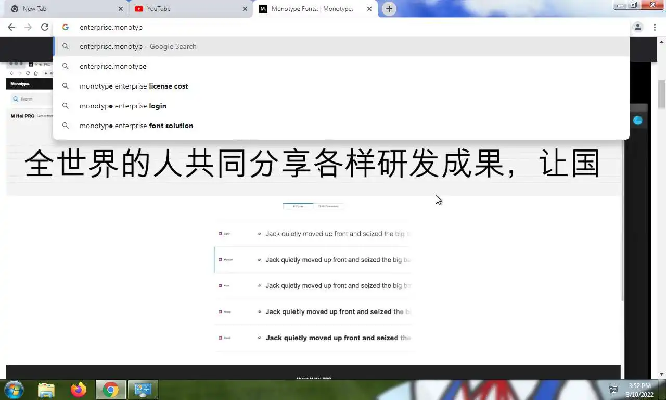Click the blue circular icon at right edge
The image size is (666, 400).
(638, 120)
